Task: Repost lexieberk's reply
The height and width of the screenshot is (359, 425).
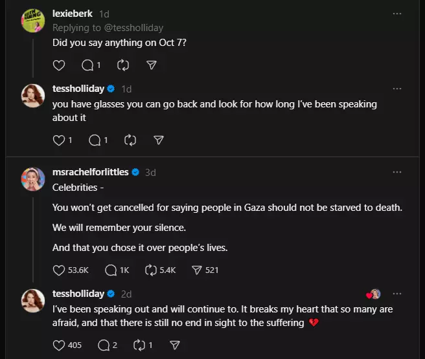Action: coord(123,65)
